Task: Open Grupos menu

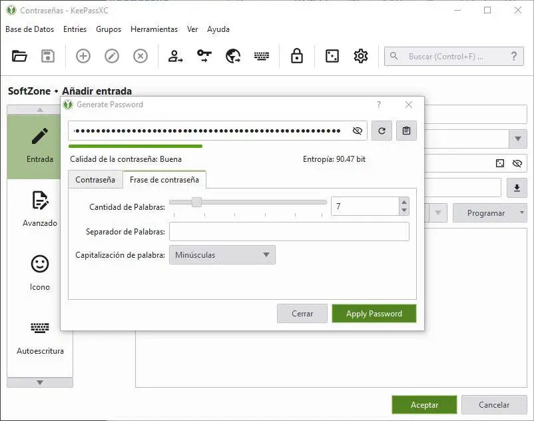Action: pyautogui.click(x=109, y=29)
